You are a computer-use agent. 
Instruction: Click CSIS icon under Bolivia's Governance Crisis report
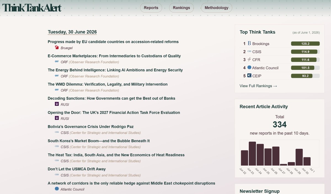coord(57,133)
